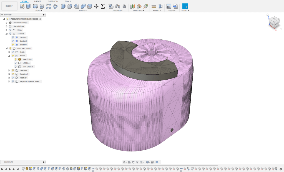Click the timeline settings gear
284x172 pixels.
281,169
